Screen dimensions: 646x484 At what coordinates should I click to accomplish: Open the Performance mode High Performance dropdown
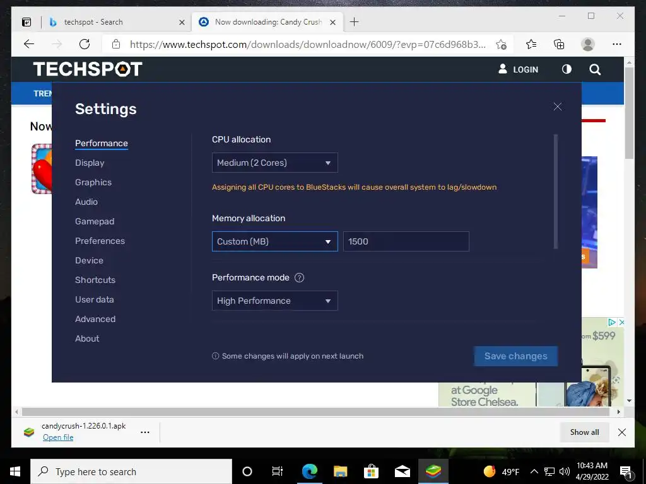[x=275, y=301]
